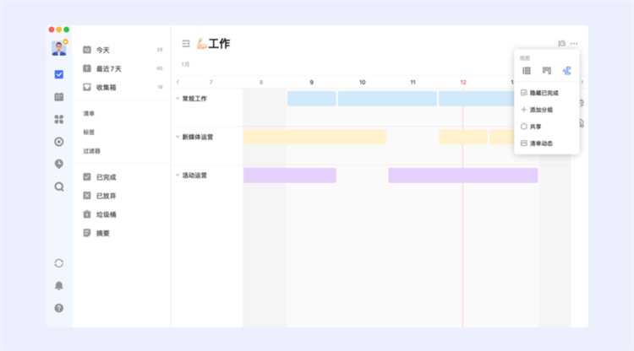The height and width of the screenshot is (351, 634).
Task: Click the 今天 calendar icon in sidebar
Action: point(87,50)
